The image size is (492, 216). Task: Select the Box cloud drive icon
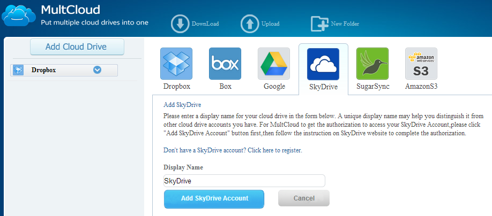[225, 64]
